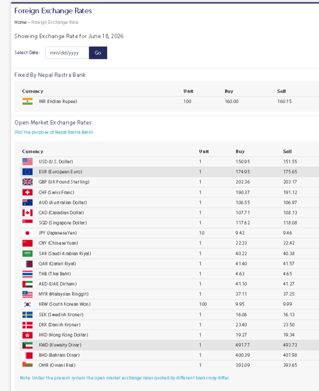Screen dimensions: 319x391
Task: Click the South Korea flag icon
Action: (27, 304)
